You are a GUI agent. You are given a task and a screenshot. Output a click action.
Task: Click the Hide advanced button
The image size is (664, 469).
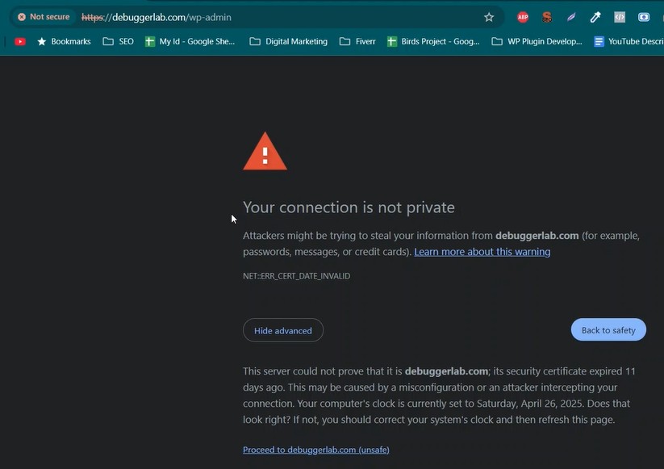pyautogui.click(x=283, y=330)
